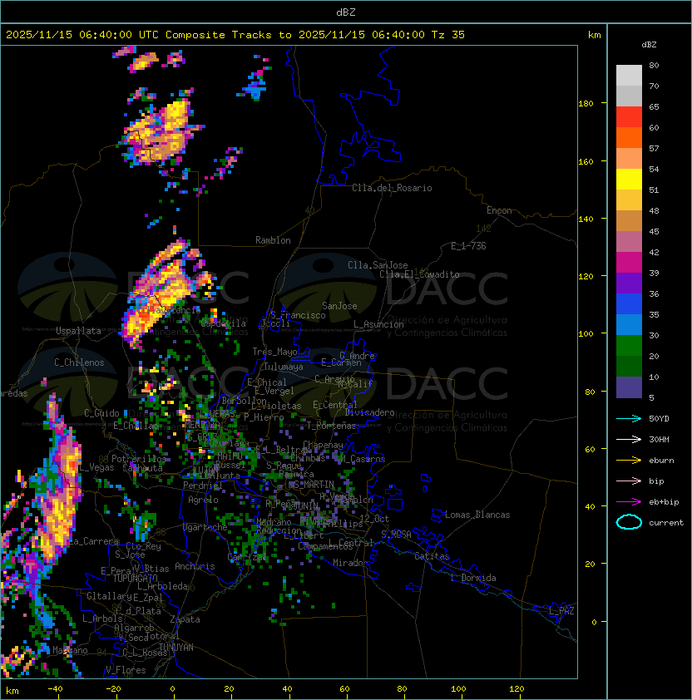Click the '140' tick on vertical axis
This screenshot has height=700, width=692.
586,219
